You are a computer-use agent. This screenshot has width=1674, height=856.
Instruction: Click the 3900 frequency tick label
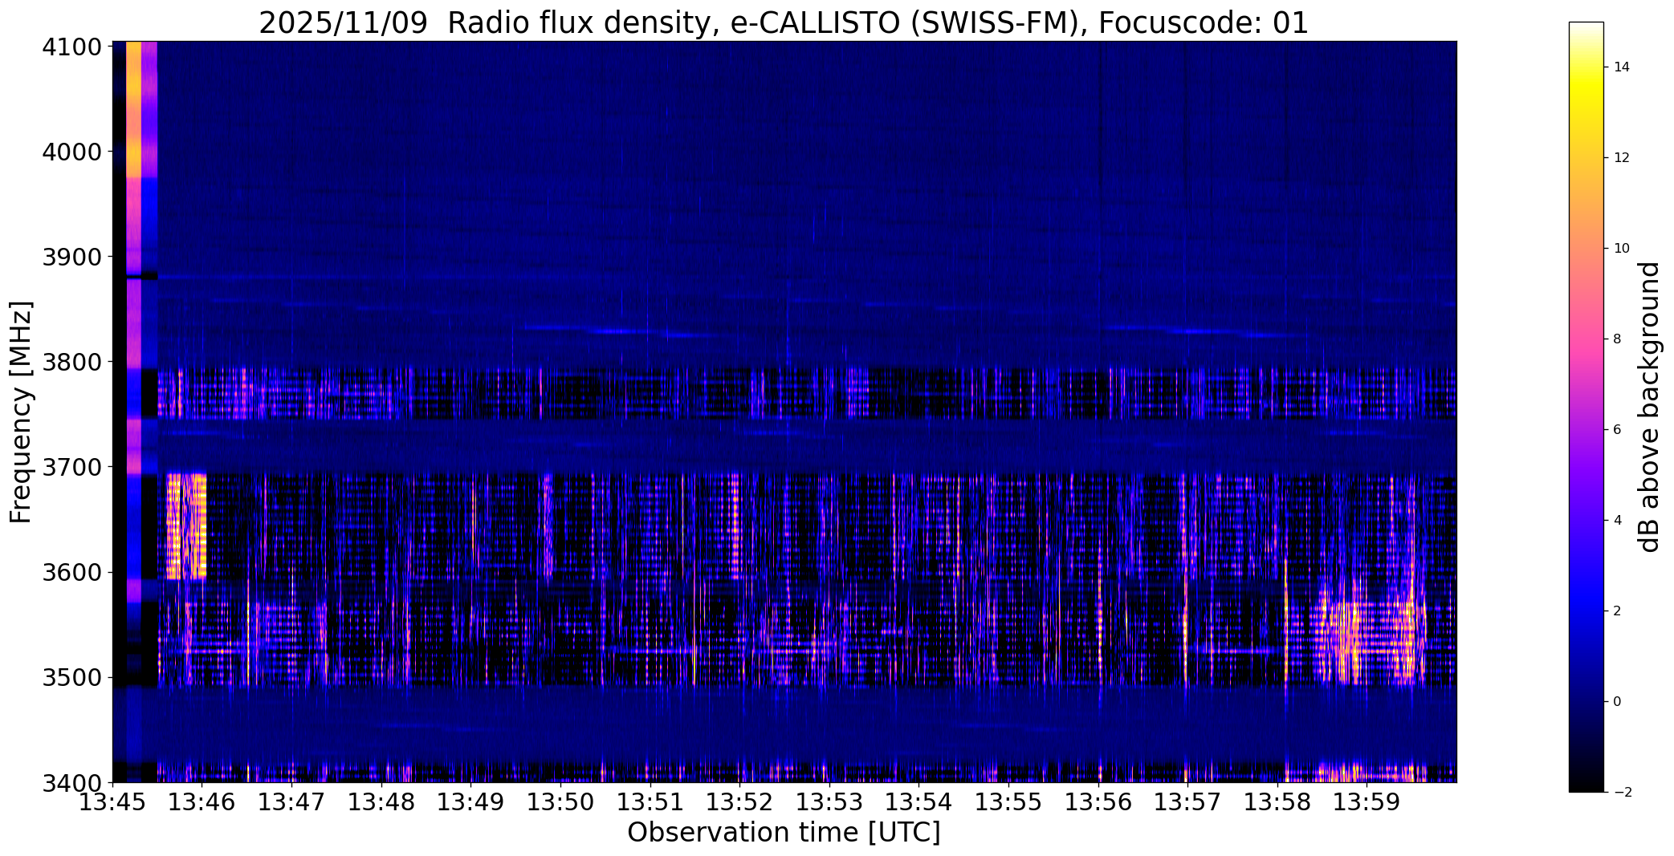71,257
